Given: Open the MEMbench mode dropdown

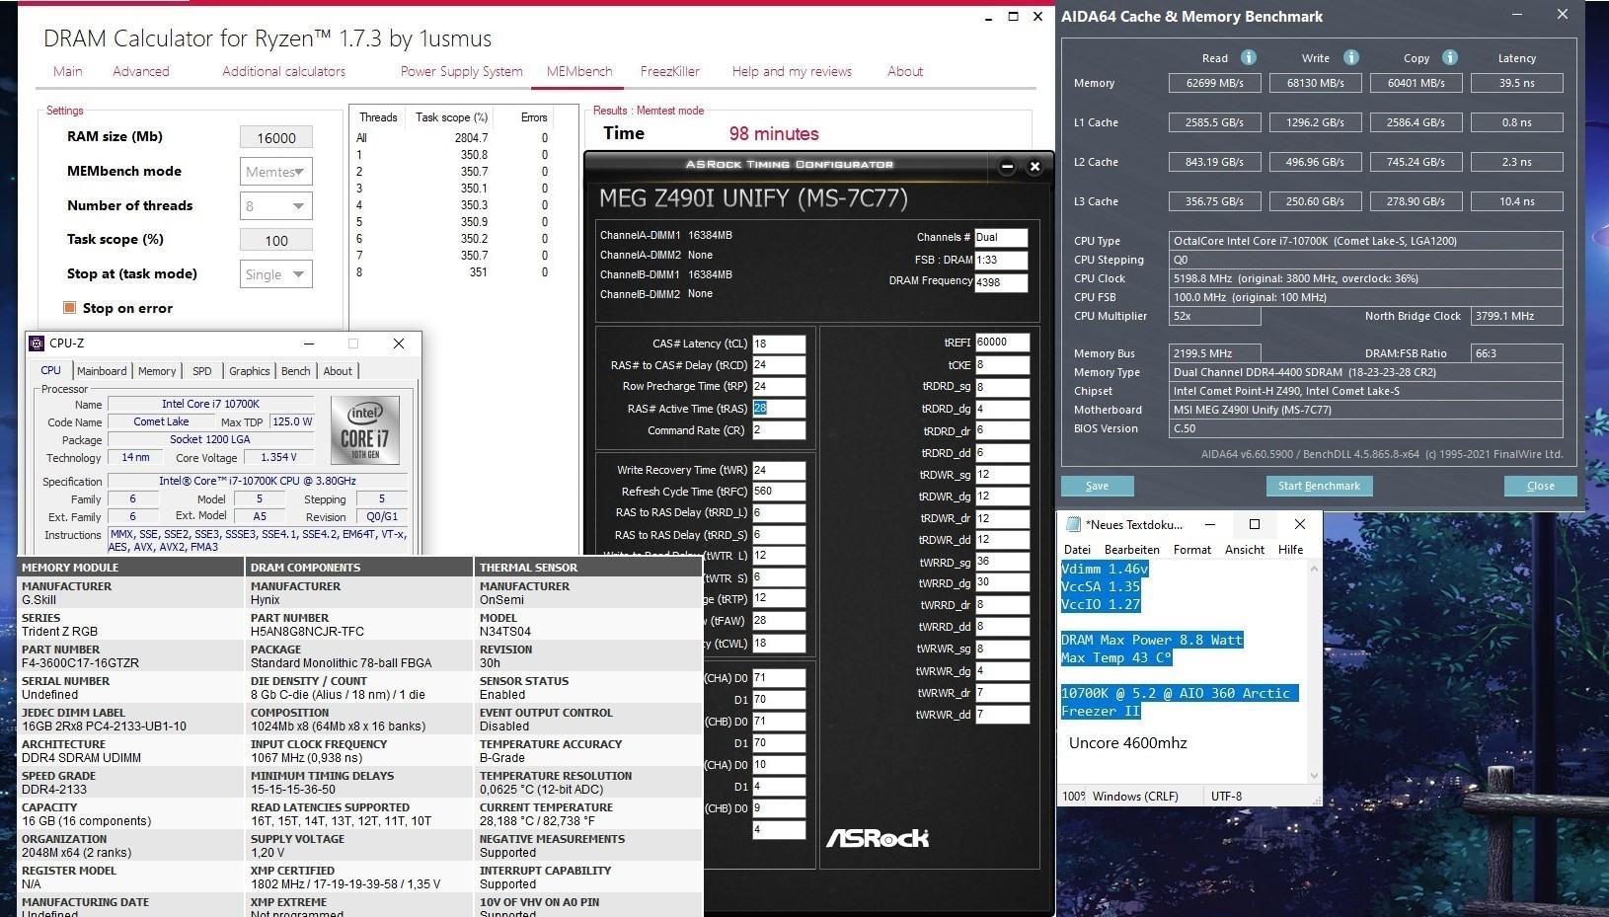Looking at the screenshot, I should tap(275, 172).
